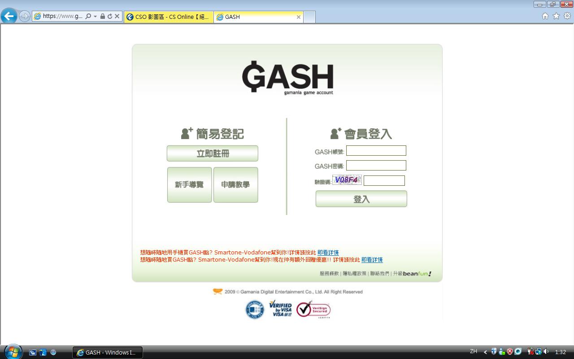
Task: Click the orange Gamania logo beside the copyright
Action: click(217, 292)
